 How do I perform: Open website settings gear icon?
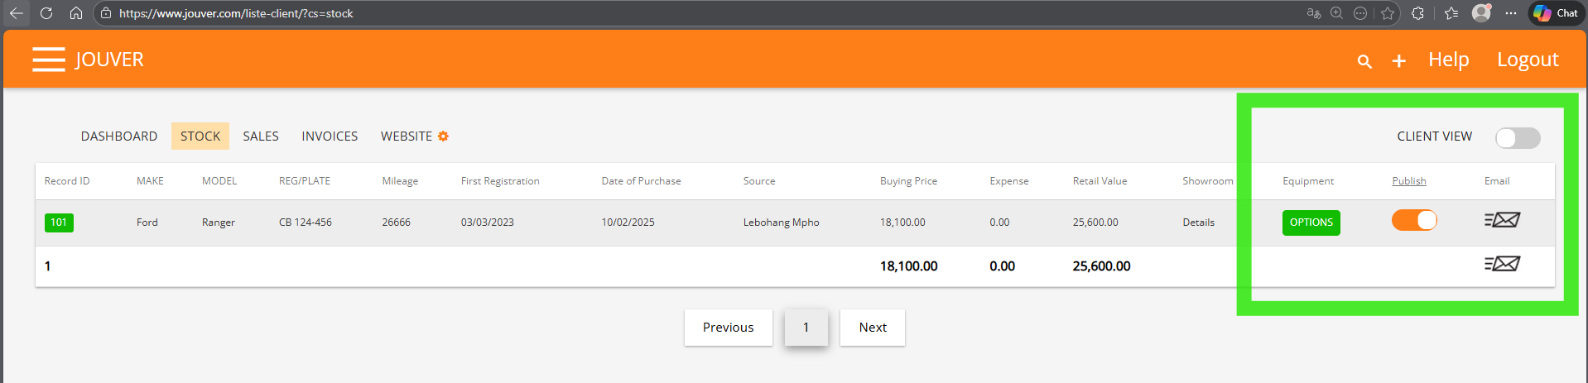444,136
